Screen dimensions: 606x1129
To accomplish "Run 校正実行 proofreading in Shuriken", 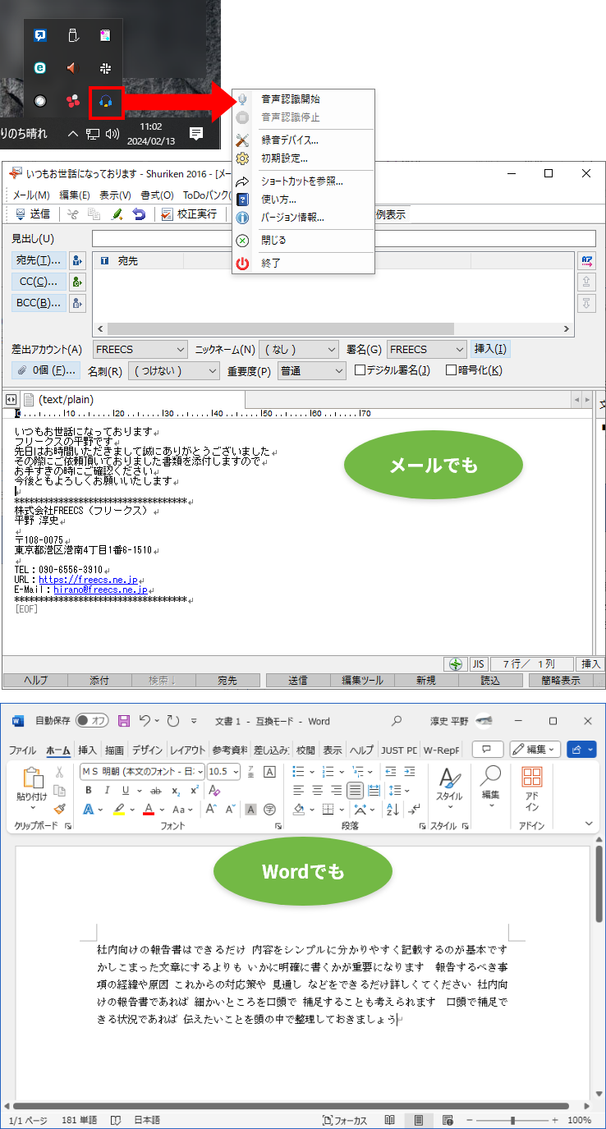I will 190,214.
